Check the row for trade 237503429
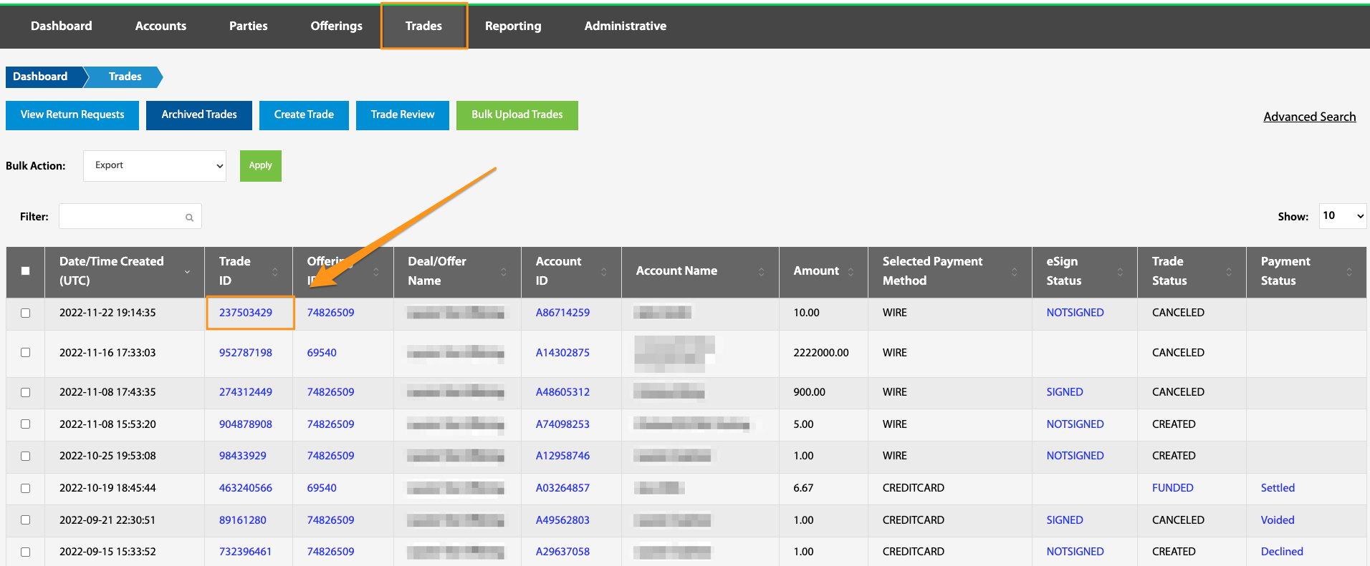This screenshot has width=1370, height=566. pyautogui.click(x=26, y=313)
